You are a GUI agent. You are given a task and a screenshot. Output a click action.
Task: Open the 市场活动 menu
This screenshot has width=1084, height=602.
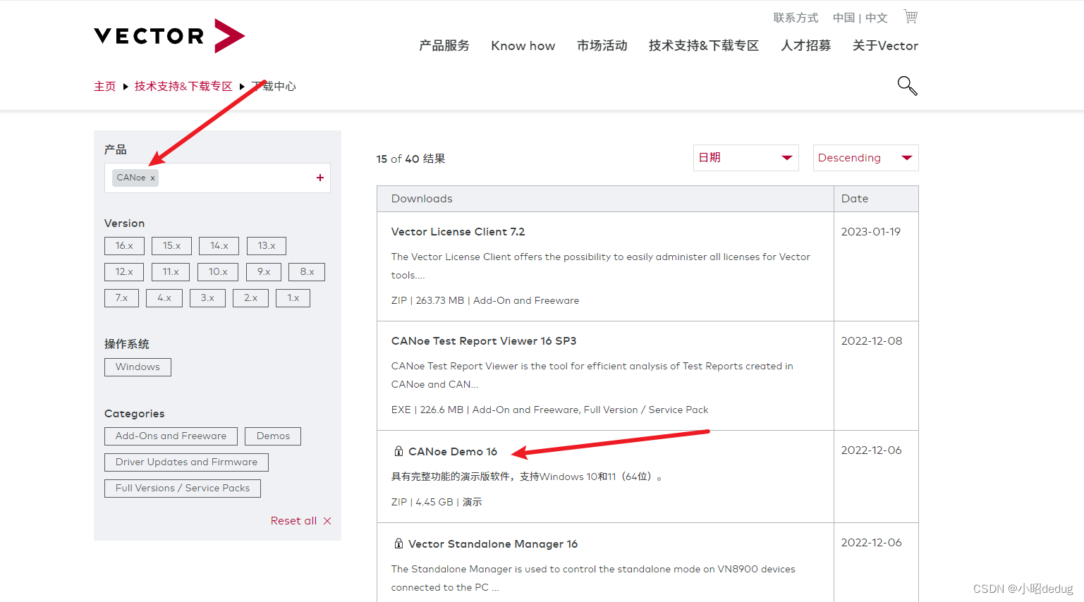602,46
